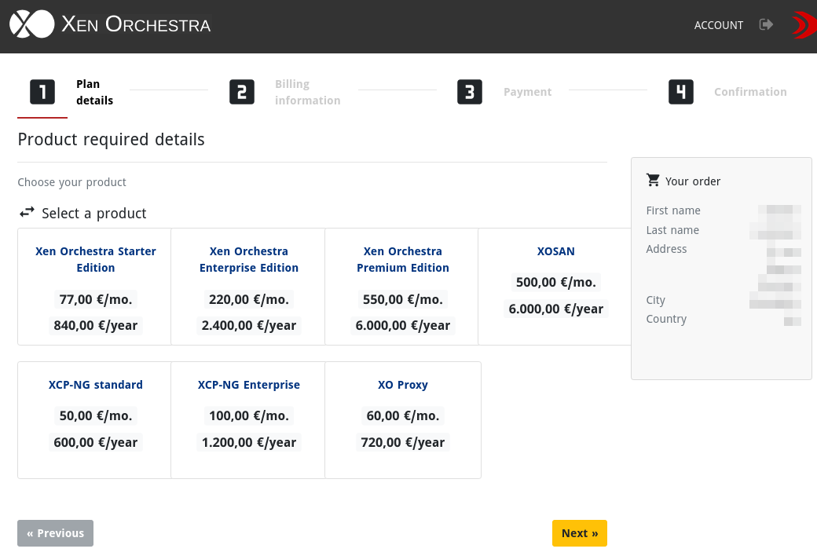Click the step 3 number badge
The width and height of the screenshot is (817, 556).
470,92
